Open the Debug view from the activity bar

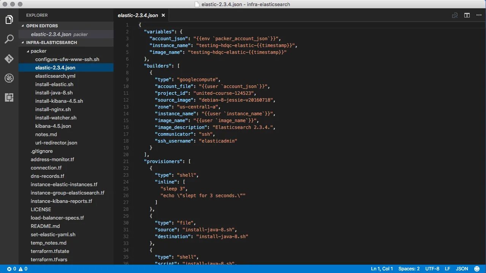point(9,78)
